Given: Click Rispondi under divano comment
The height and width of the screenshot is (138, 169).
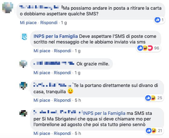Looking at the screenshot, I should pyautogui.click(x=62, y=100).
